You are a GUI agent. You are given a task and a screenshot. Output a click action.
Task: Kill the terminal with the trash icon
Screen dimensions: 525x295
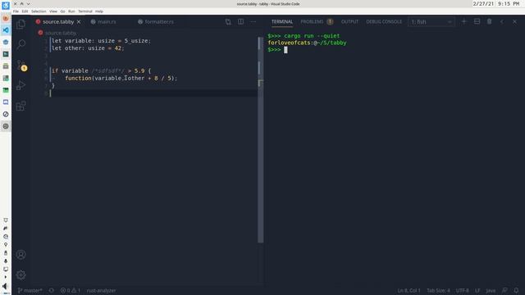pos(489,22)
